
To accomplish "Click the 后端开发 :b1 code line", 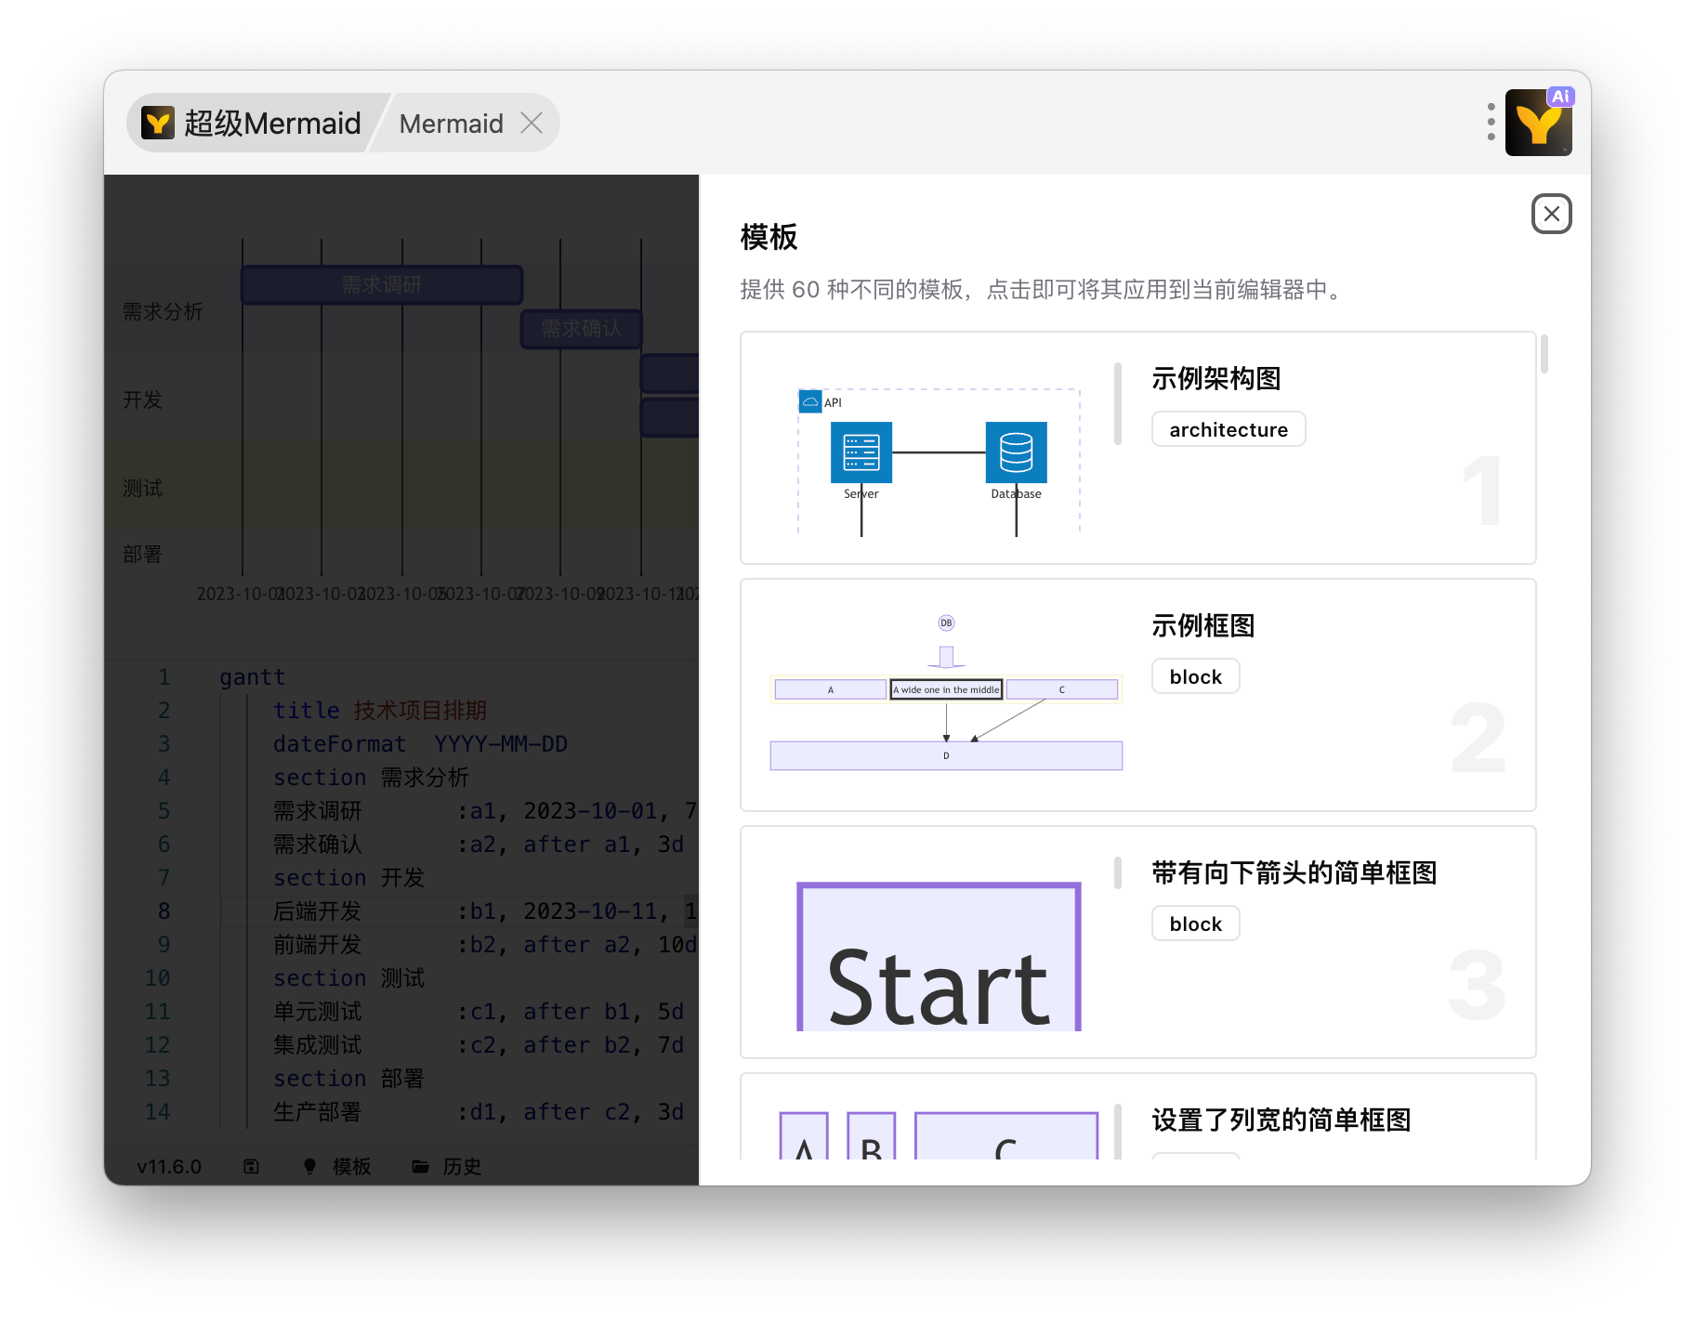I will [x=485, y=911].
